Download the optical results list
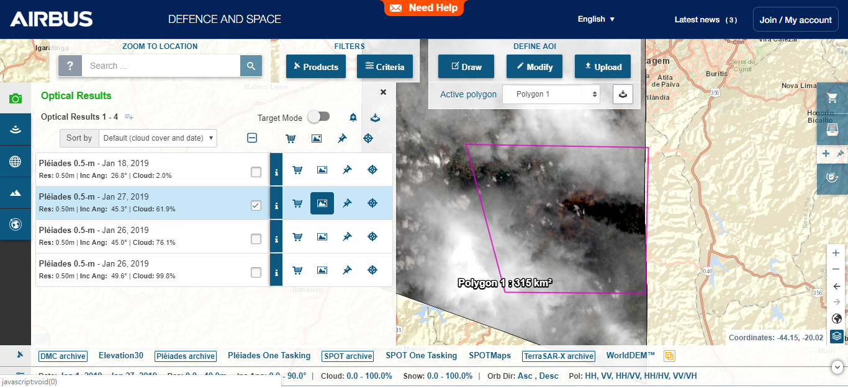 tap(375, 118)
